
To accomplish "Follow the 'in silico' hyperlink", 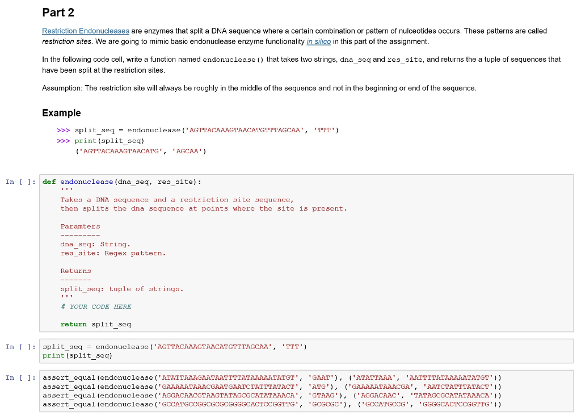I will click(x=319, y=41).
